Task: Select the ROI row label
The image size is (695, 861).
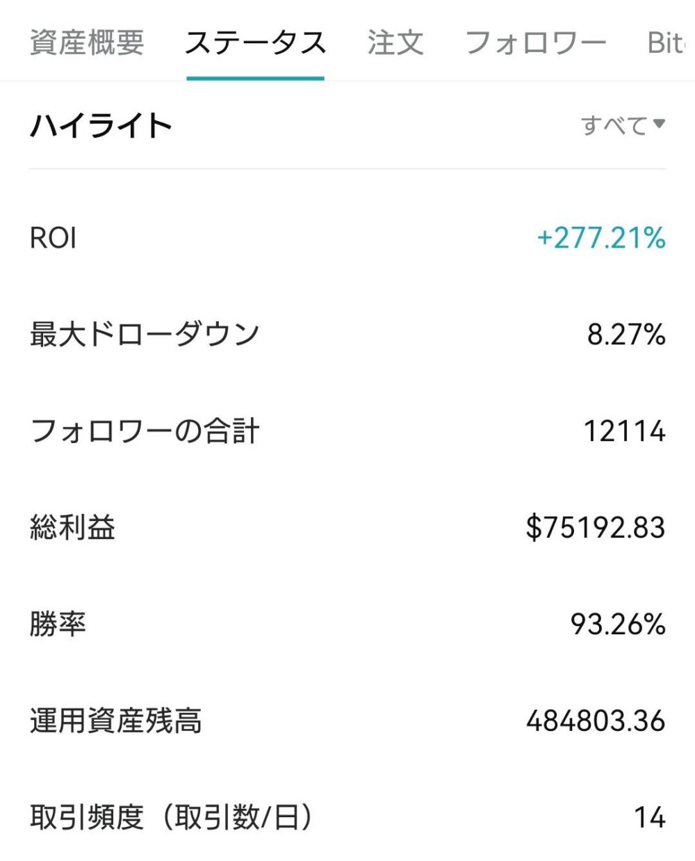Action: click(53, 238)
